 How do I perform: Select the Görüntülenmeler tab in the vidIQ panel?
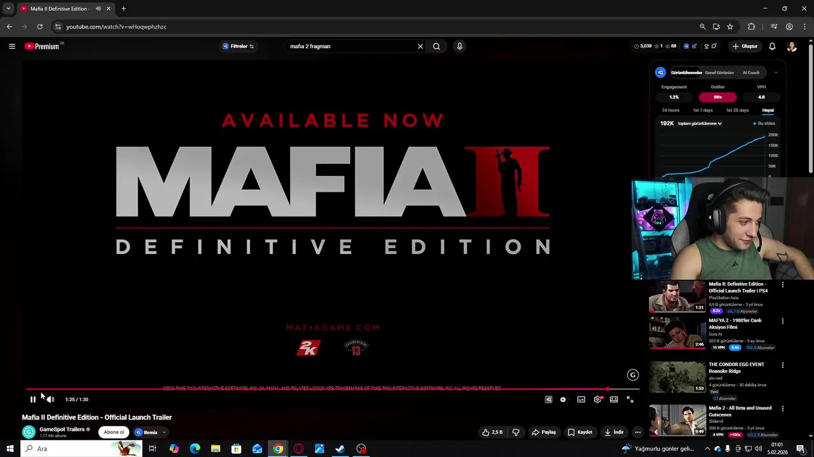click(x=686, y=72)
